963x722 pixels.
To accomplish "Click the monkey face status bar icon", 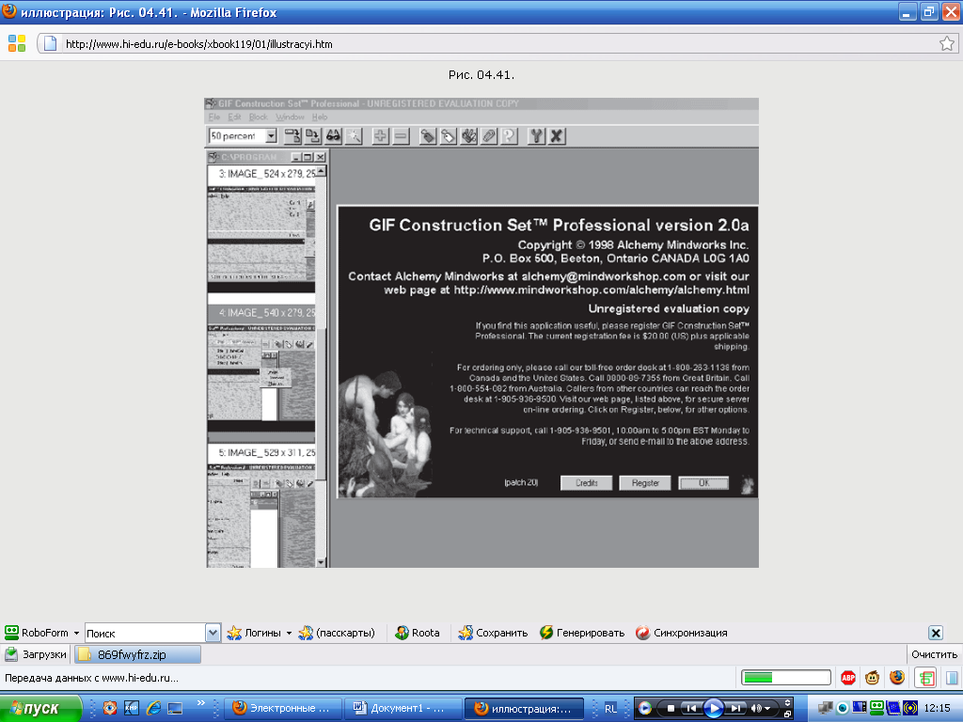I will [872, 678].
